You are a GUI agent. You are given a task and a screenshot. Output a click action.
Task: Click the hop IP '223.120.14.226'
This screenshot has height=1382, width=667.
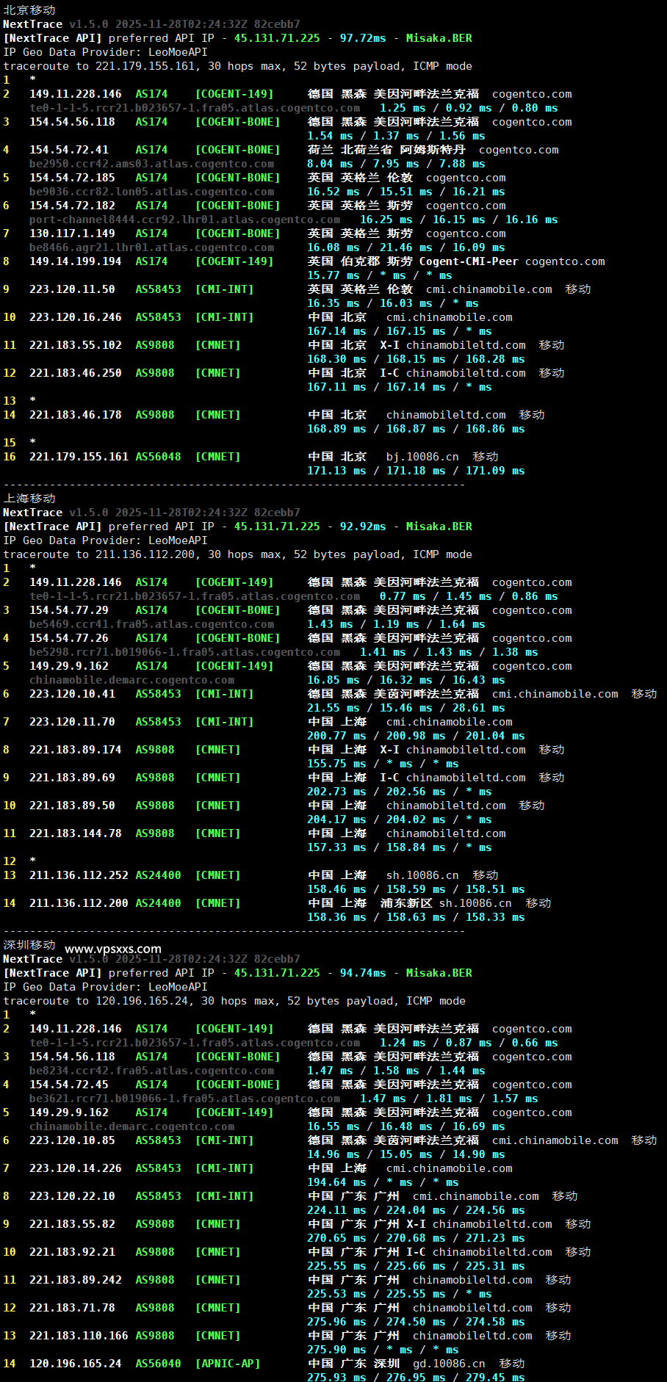[x=76, y=1168]
